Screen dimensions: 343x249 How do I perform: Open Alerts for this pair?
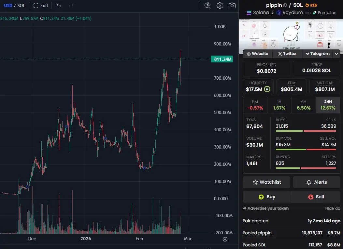click(317, 182)
